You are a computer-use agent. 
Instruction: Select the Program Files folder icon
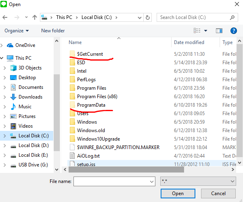coord(72,88)
